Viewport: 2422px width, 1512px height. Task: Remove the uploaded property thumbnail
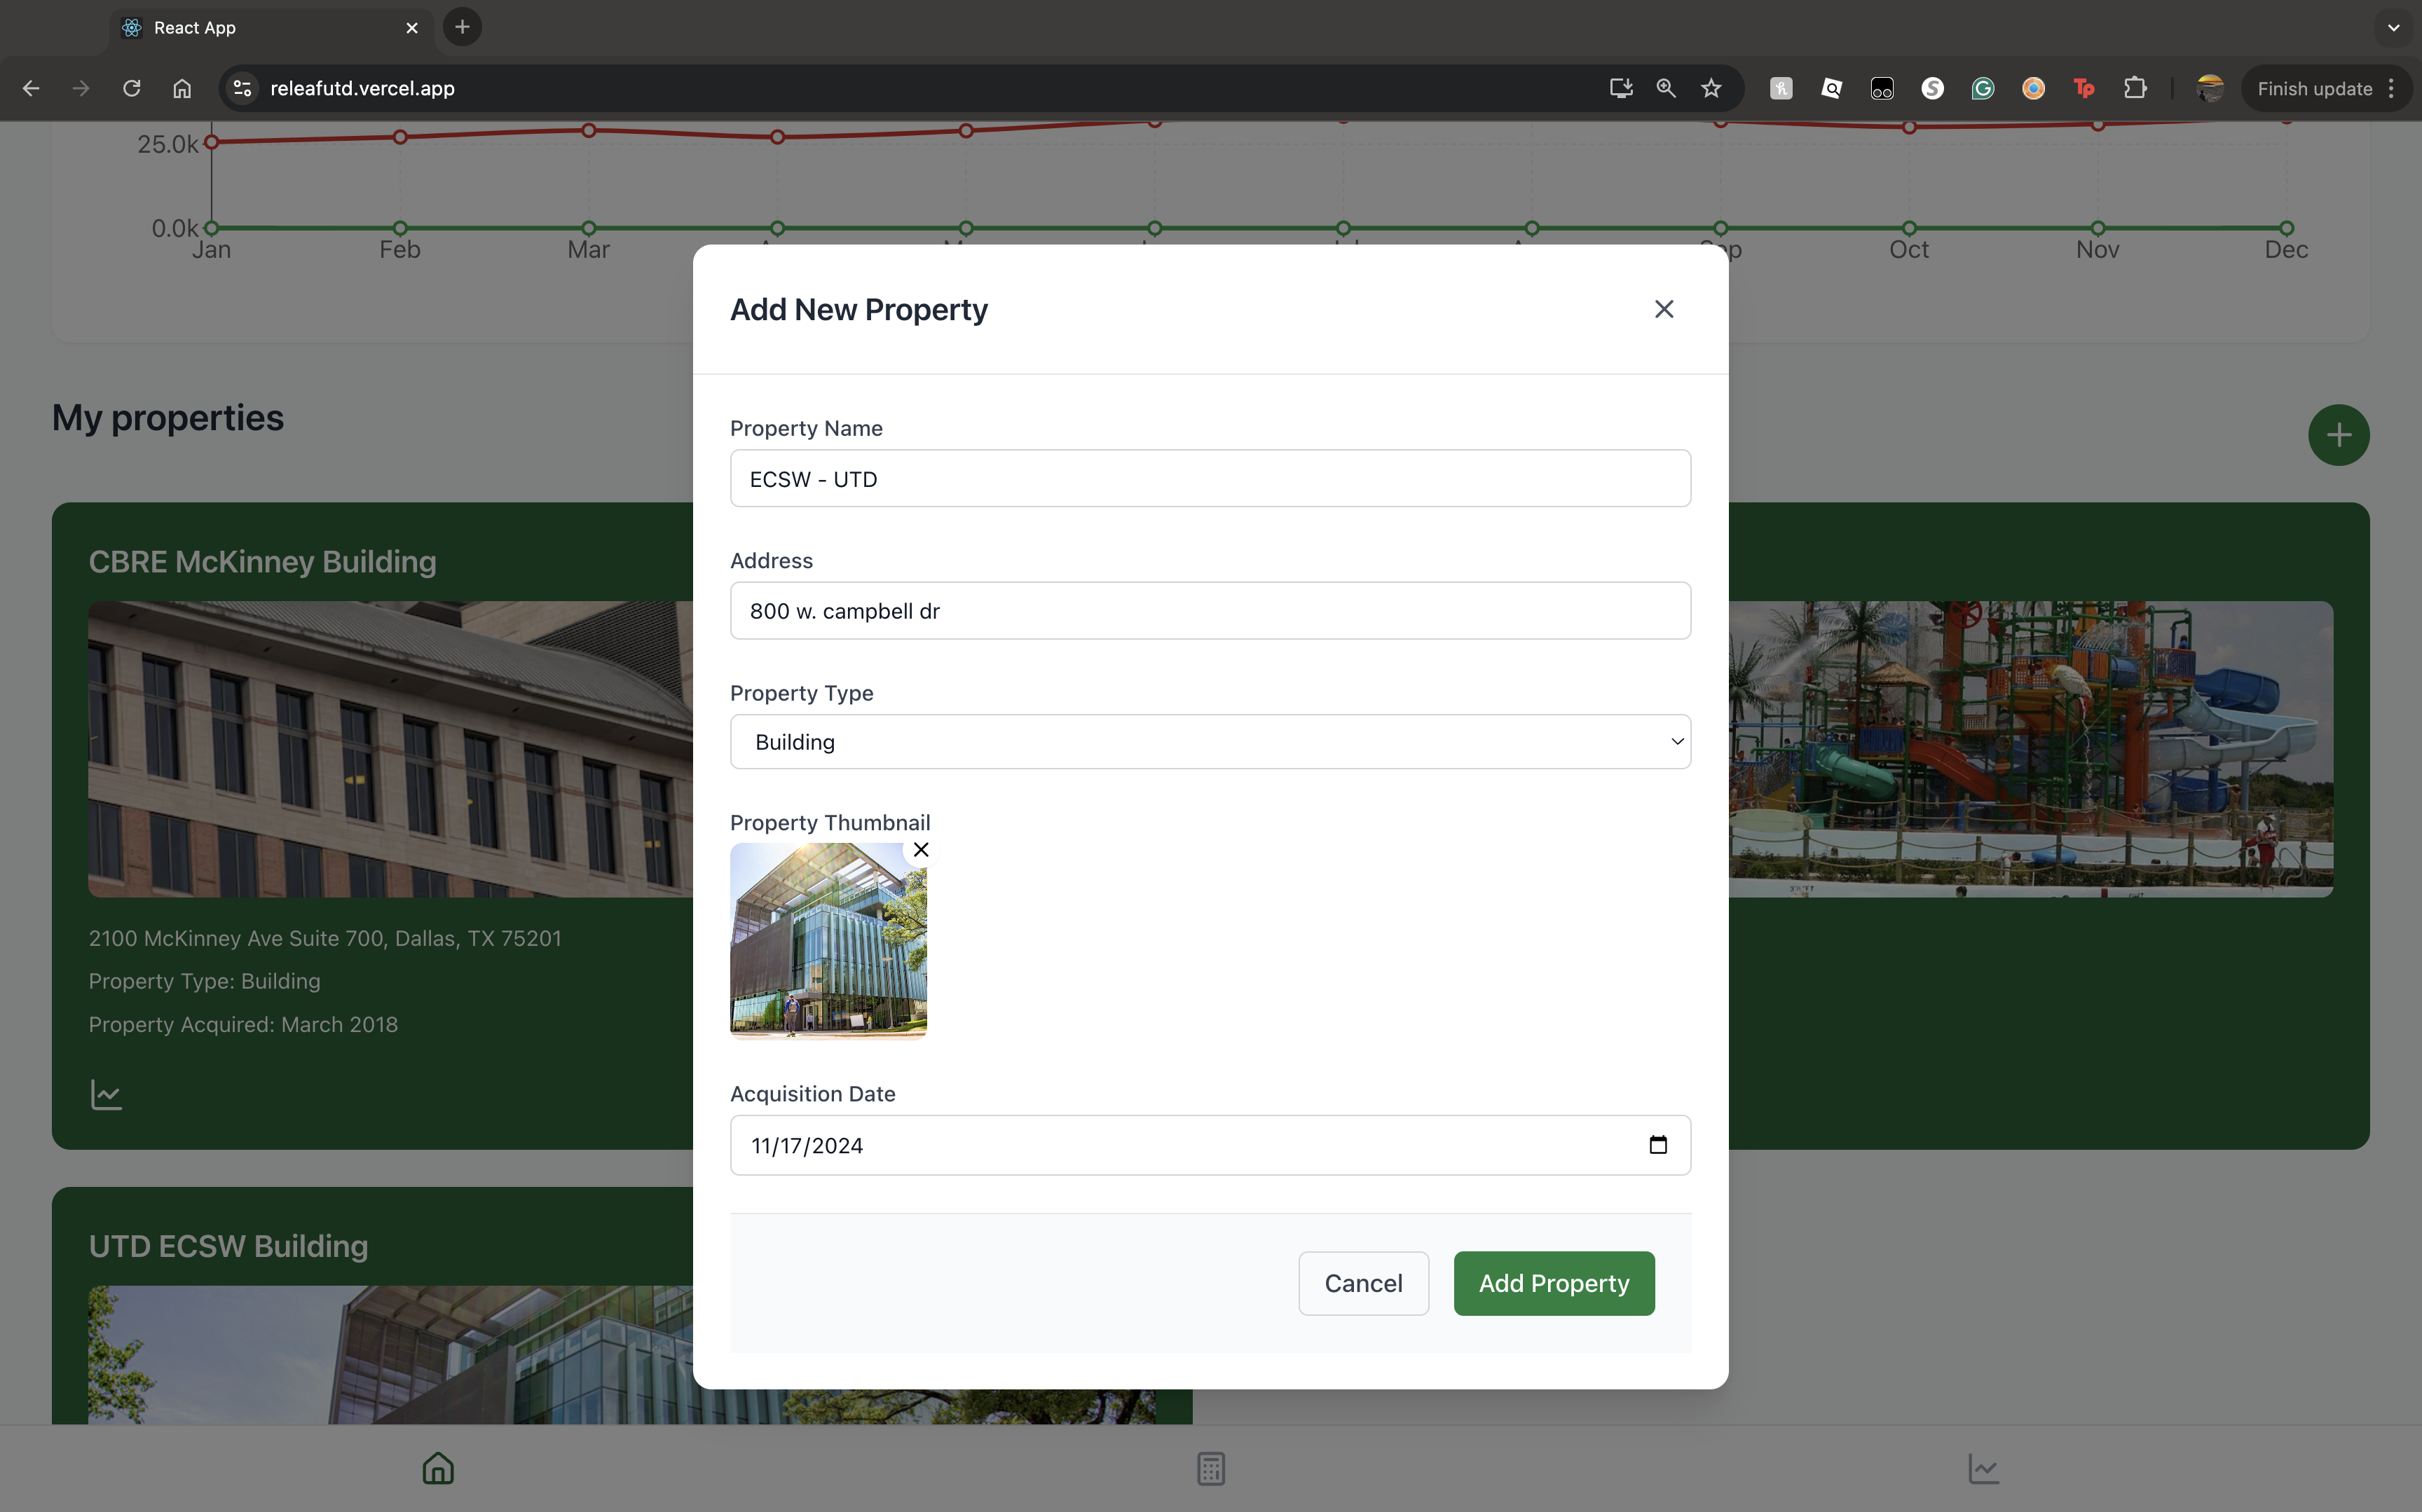click(x=921, y=849)
